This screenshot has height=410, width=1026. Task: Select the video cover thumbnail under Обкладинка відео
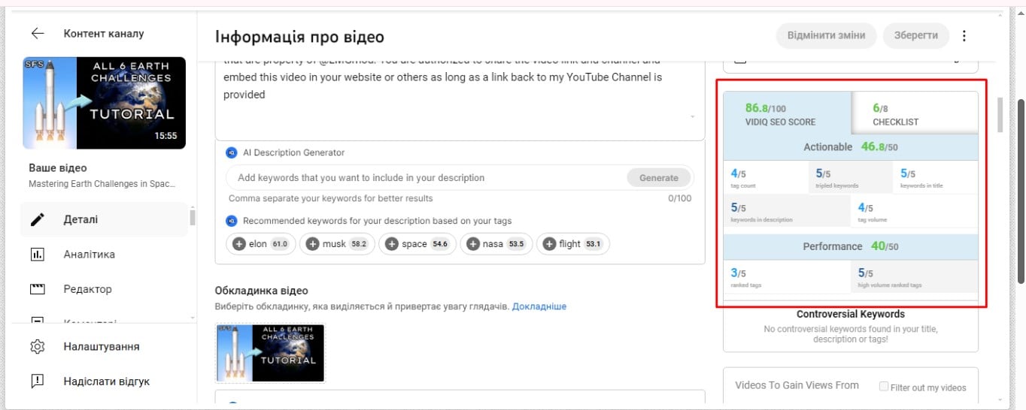270,354
